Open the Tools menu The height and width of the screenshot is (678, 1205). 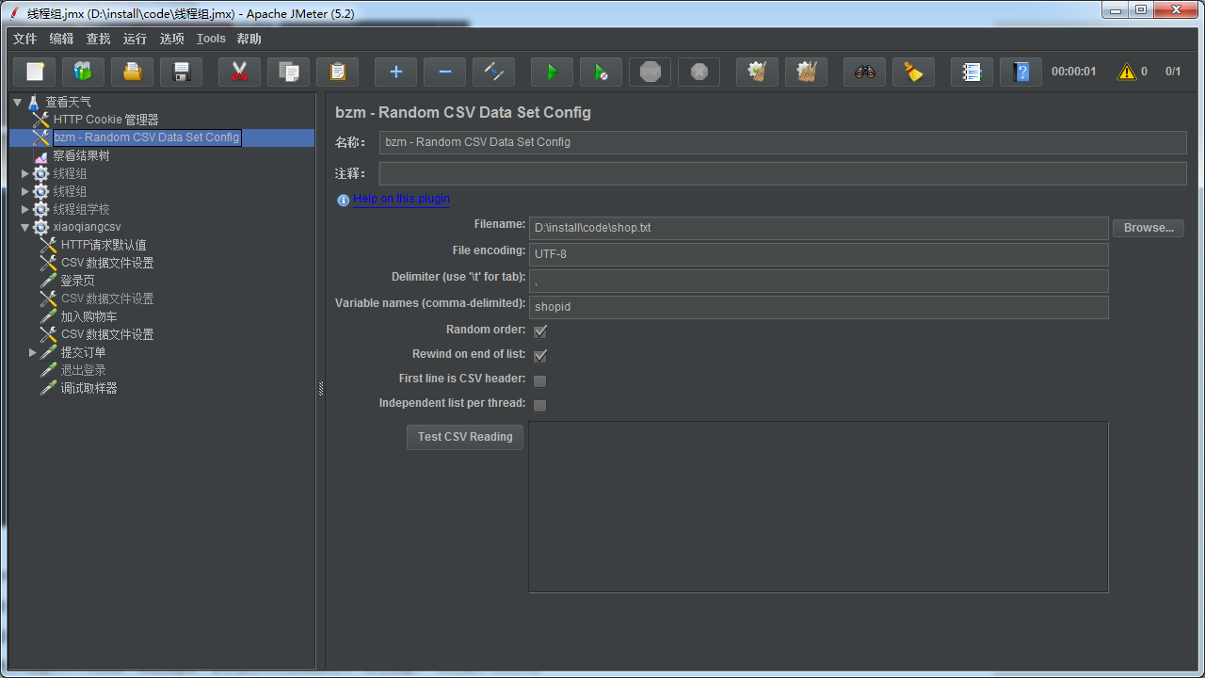pos(211,39)
